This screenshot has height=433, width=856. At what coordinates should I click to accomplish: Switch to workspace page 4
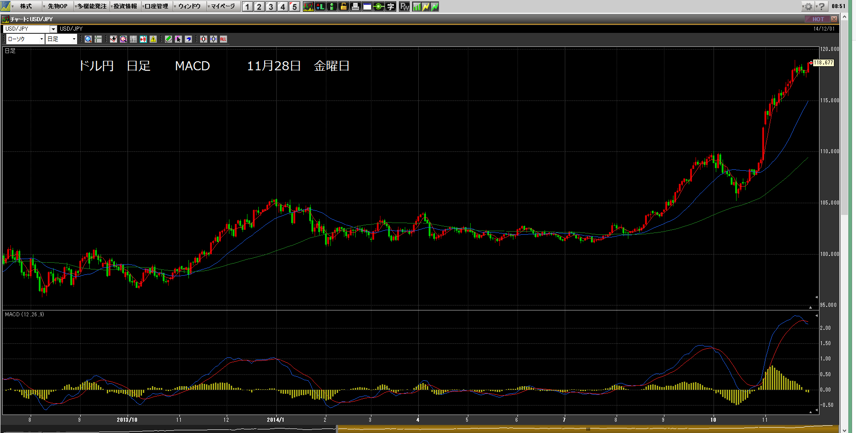click(x=283, y=7)
